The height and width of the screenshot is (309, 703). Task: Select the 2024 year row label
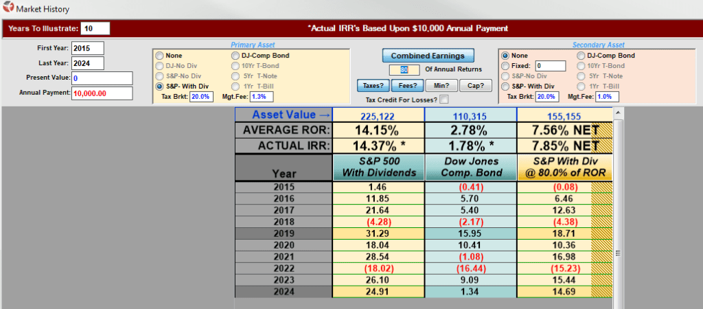click(284, 292)
